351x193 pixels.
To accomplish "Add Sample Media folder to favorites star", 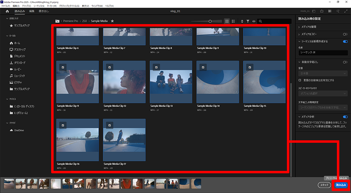I will (112, 21).
